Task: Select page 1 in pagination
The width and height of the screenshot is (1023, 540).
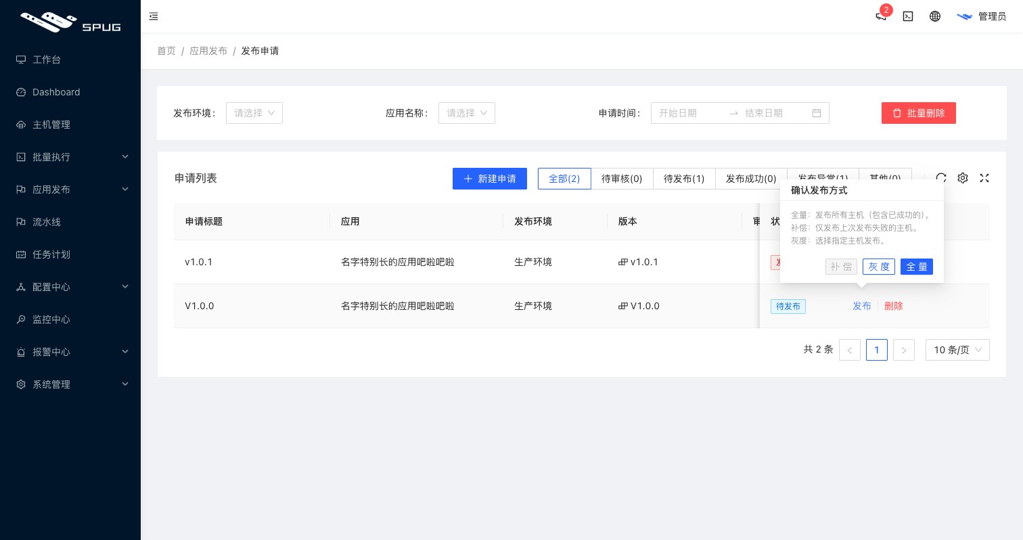Action: [877, 350]
